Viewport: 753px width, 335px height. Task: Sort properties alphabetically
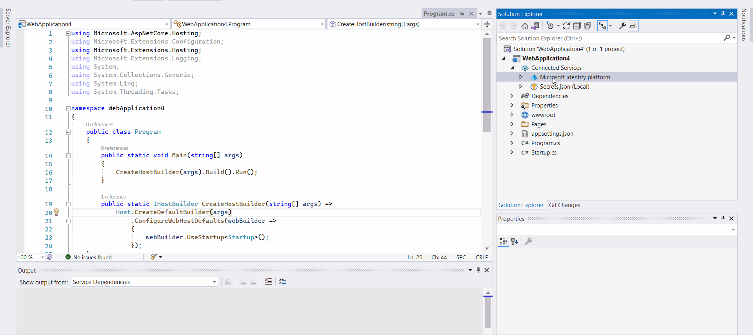515,241
